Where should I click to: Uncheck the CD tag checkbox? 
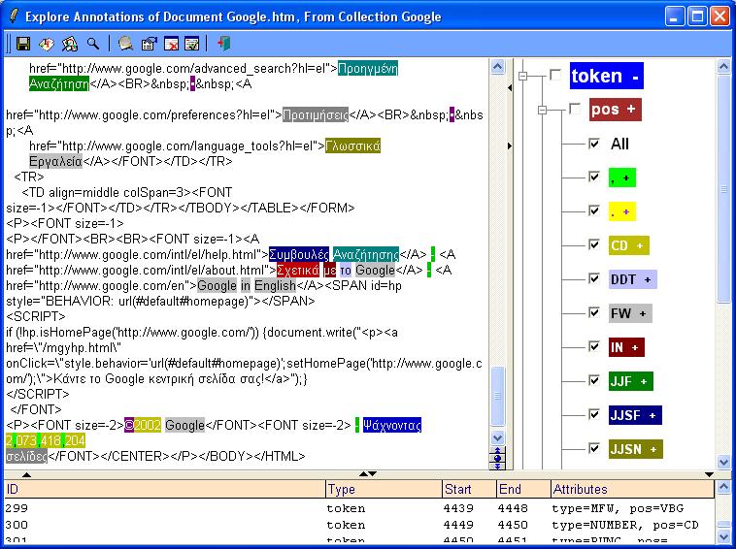click(x=594, y=244)
